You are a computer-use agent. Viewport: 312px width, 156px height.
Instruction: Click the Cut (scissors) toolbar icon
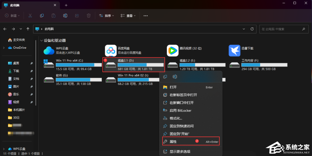pos(30,16)
